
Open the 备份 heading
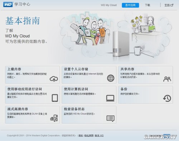pyautogui.click(x=124, y=89)
